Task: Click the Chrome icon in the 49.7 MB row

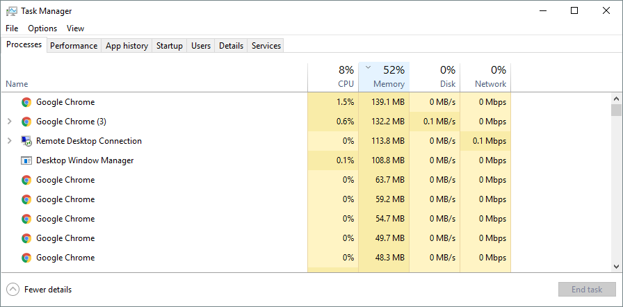Action: point(26,238)
